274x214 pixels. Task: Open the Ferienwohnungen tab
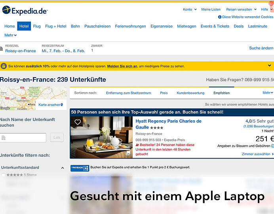pos(130,26)
